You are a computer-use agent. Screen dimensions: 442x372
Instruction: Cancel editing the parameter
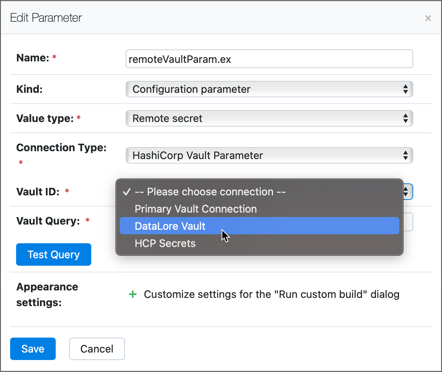click(x=97, y=348)
